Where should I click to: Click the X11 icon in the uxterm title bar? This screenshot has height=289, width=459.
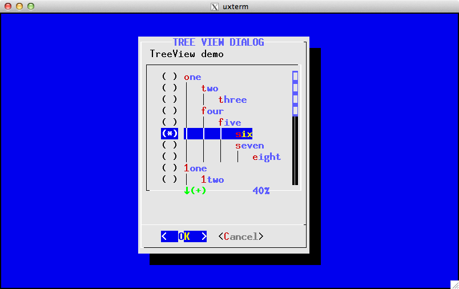[215, 7]
